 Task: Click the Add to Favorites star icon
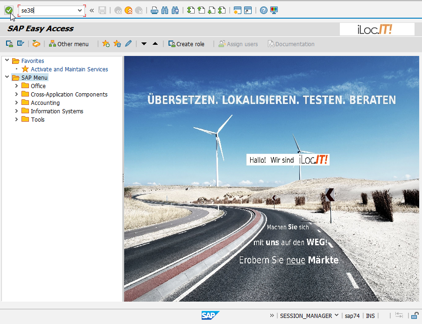click(106, 44)
